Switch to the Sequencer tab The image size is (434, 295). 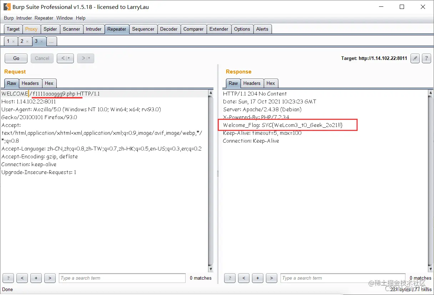pyautogui.click(x=143, y=29)
